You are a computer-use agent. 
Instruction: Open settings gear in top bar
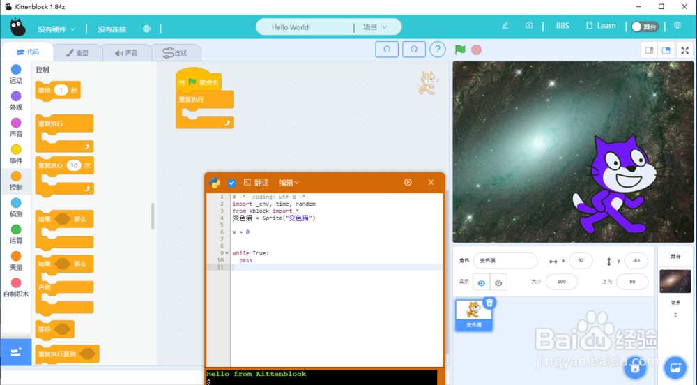pyautogui.click(x=677, y=25)
